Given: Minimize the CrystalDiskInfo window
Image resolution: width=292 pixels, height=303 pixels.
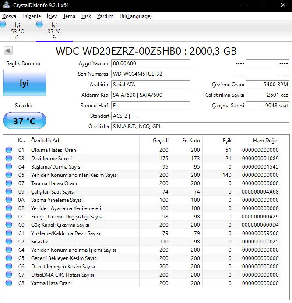Looking at the screenshot, I should (x=243, y=5).
